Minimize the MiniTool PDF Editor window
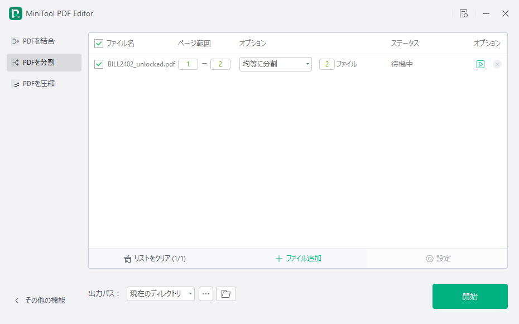This screenshot has width=519, height=324. point(486,13)
